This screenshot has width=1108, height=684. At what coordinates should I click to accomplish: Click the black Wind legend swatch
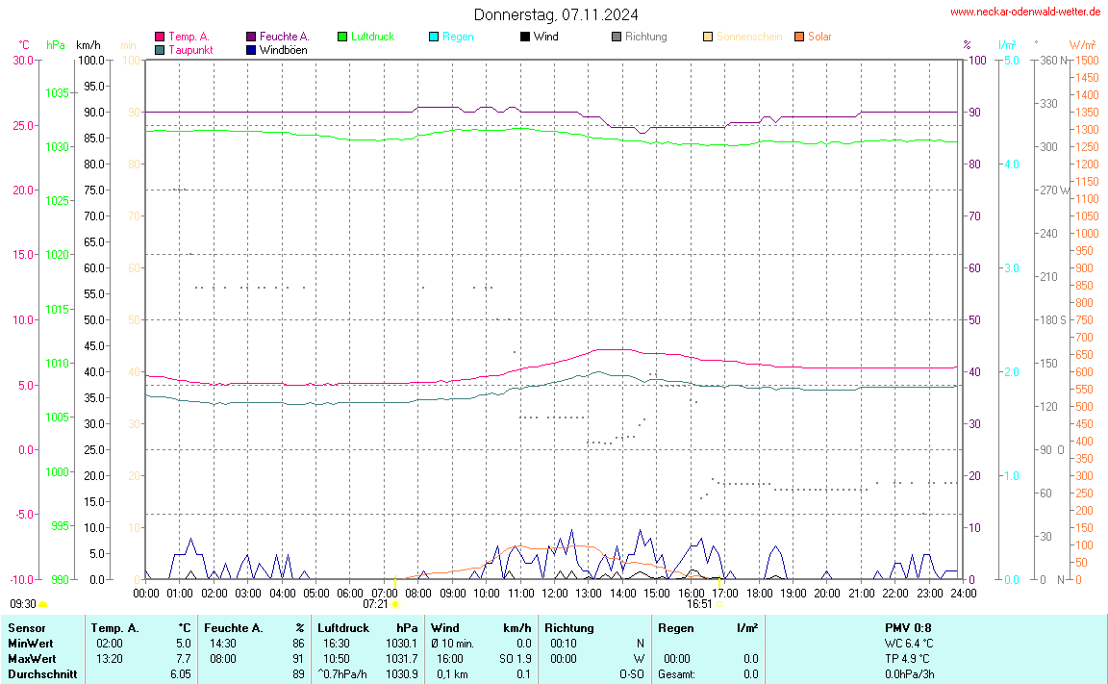coord(525,37)
